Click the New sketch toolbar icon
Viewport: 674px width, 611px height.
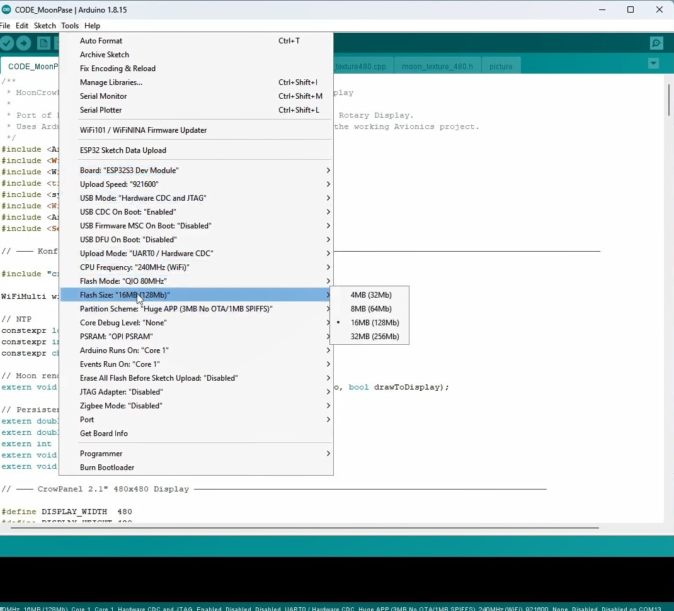click(43, 43)
